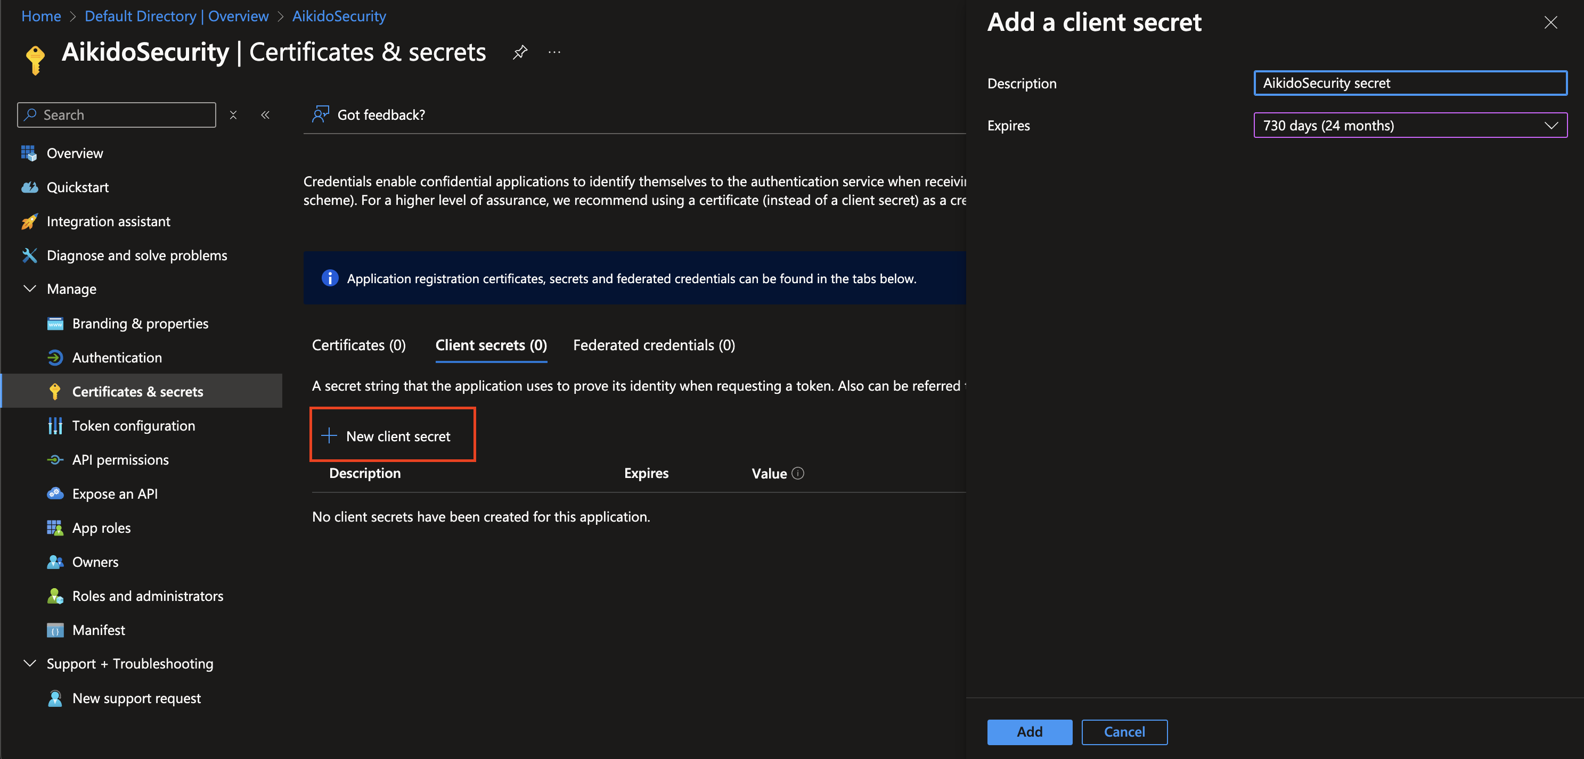Click the Overview grid icon

pos(29,153)
